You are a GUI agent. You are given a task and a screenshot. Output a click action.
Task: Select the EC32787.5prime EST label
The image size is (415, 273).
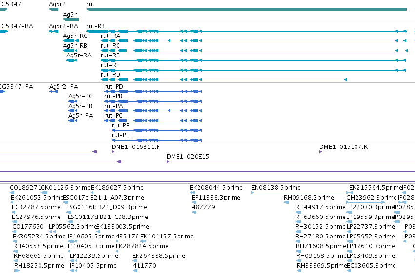click(36, 207)
